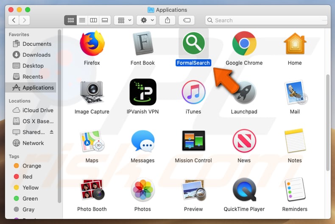This screenshot has width=335, height=224.
Task: Switch to list view
Action: (82, 20)
